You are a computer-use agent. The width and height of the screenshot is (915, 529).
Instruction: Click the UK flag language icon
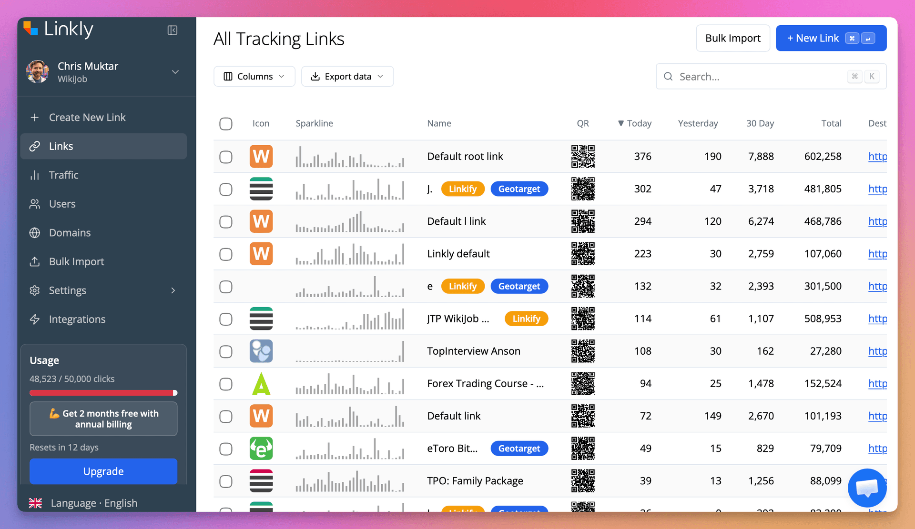click(x=35, y=503)
